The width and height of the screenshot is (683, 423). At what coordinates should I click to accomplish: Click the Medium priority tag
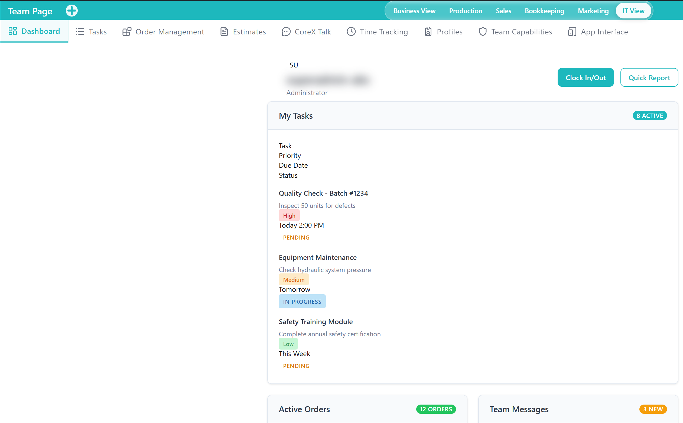[x=294, y=279]
